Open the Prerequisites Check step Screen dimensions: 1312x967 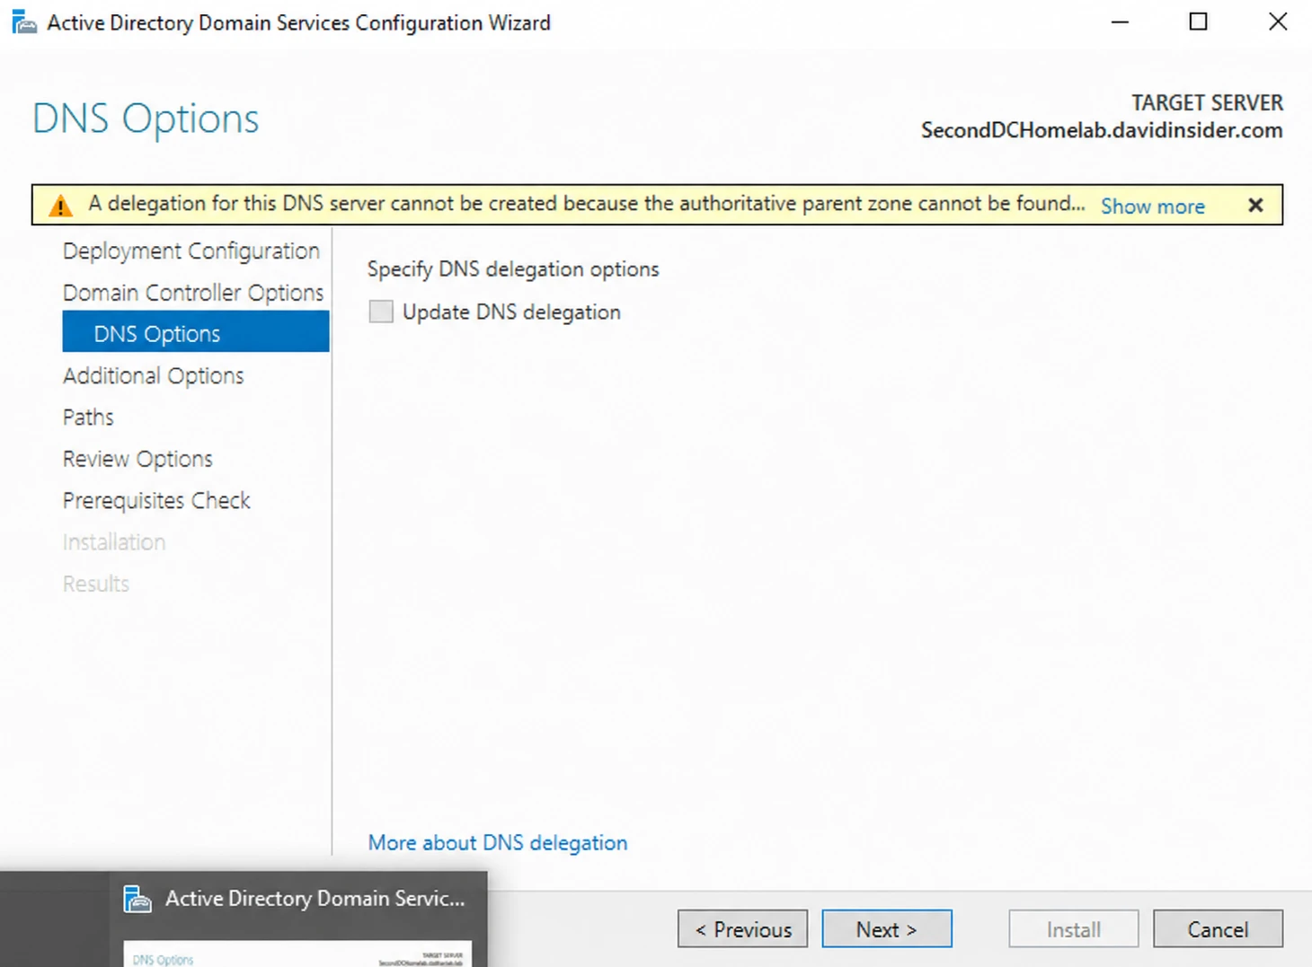point(156,500)
